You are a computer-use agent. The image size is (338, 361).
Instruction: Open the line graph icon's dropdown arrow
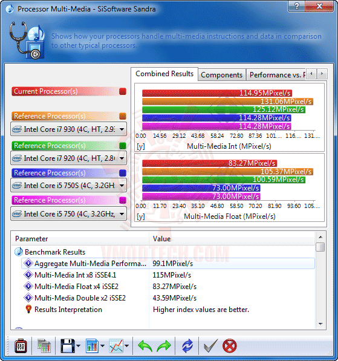[x=126, y=346]
